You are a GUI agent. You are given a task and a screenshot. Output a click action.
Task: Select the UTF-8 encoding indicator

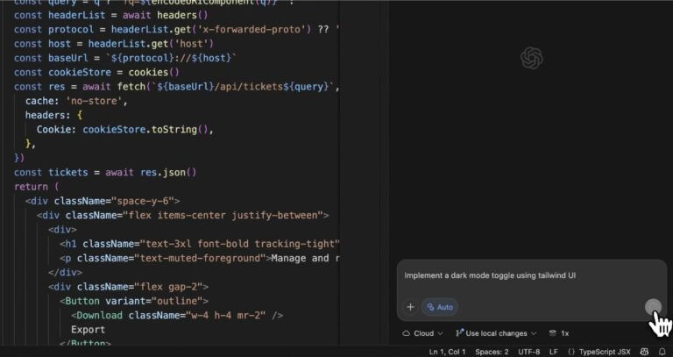pos(529,352)
